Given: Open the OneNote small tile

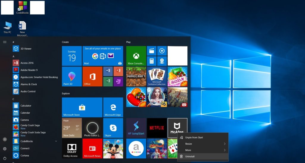Looking at the screenshot, I should pos(118,82).
